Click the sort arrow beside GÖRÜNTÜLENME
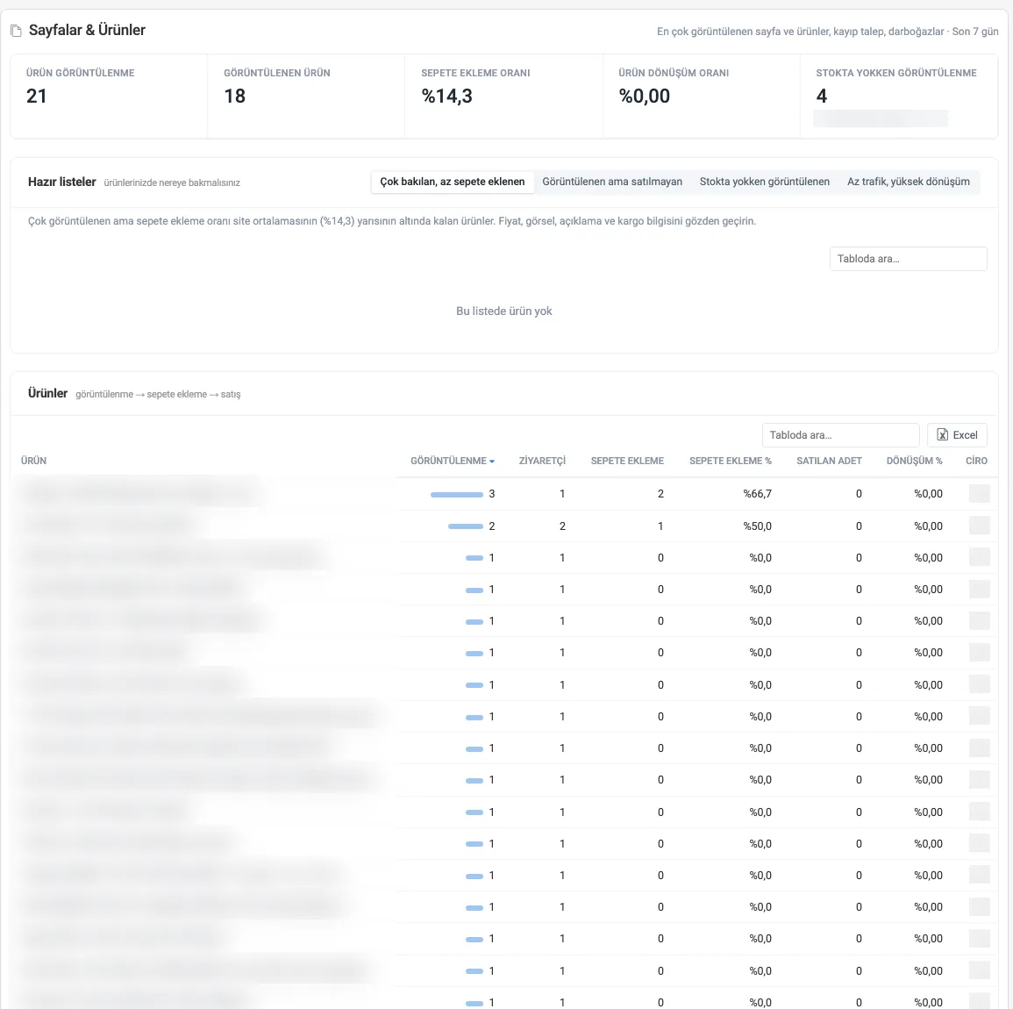The width and height of the screenshot is (1013, 1009). click(492, 462)
